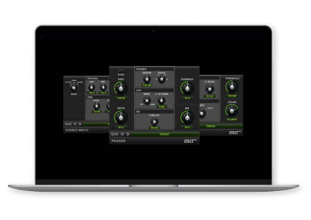
Task: Click the THRESHOLD knob
Action: pos(232,87)
